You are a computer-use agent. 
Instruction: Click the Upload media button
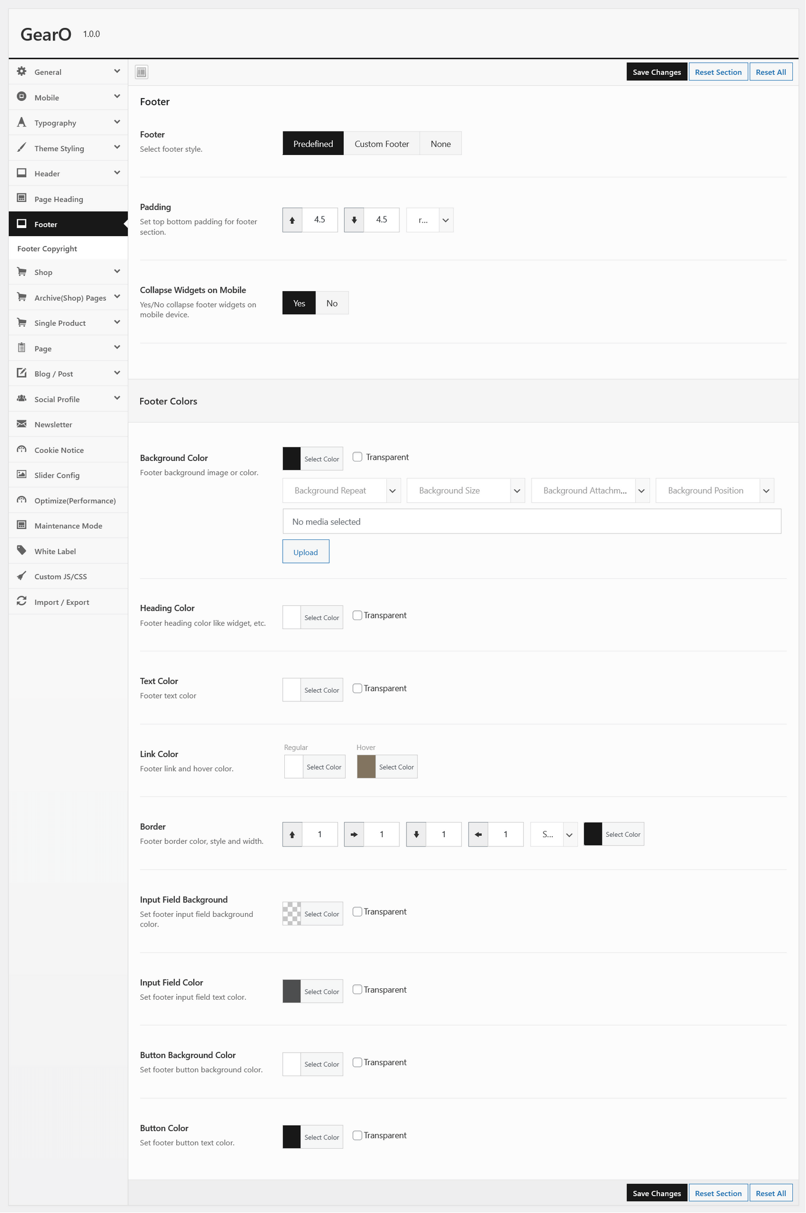click(x=306, y=552)
